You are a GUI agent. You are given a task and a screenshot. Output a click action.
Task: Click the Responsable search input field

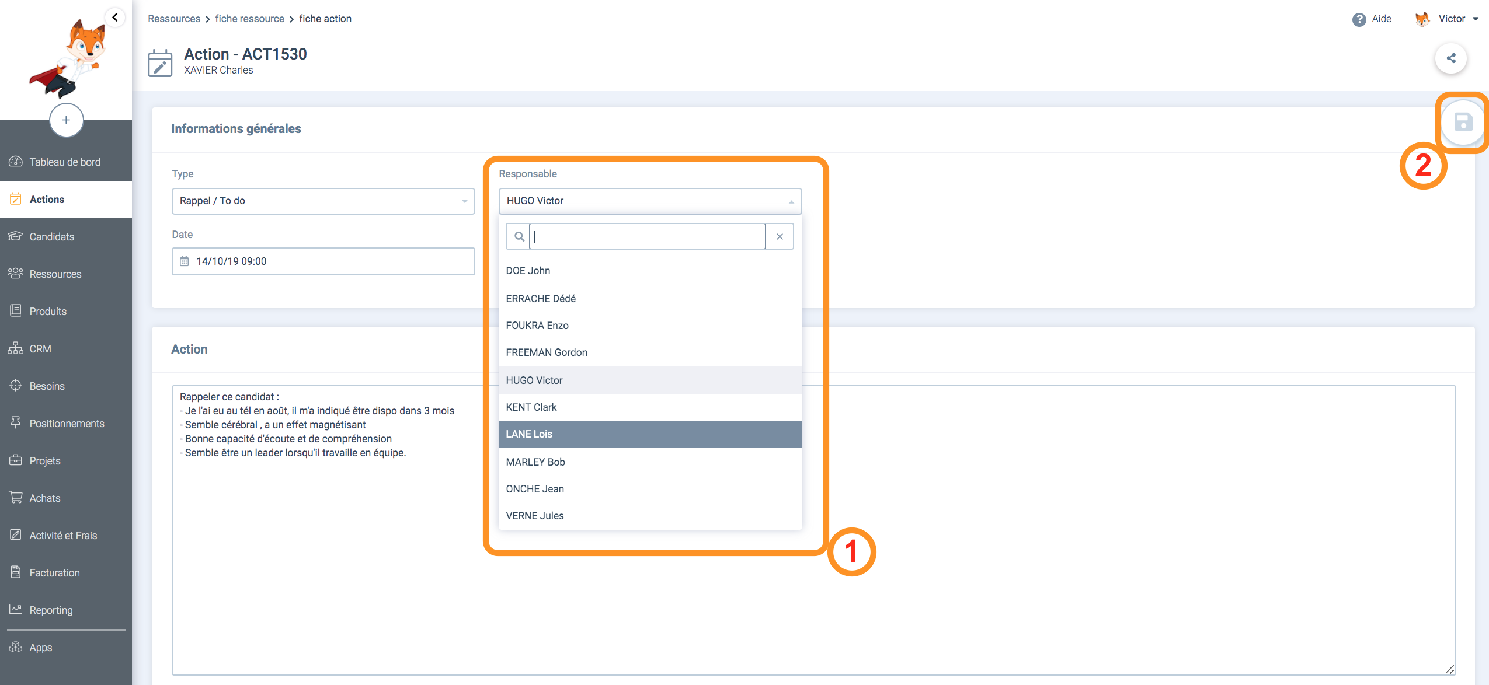(x=647, y=236)
